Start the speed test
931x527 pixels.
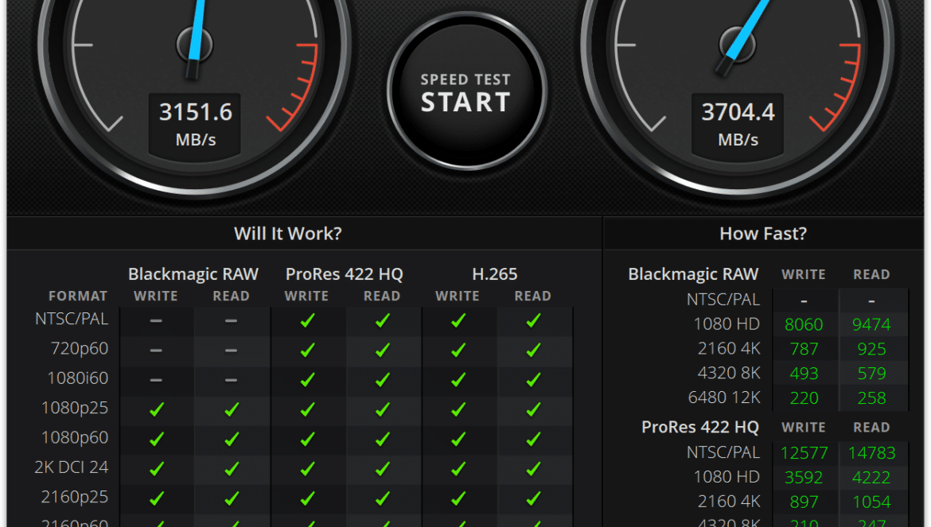pyautogui.click(x=466, y=92)
